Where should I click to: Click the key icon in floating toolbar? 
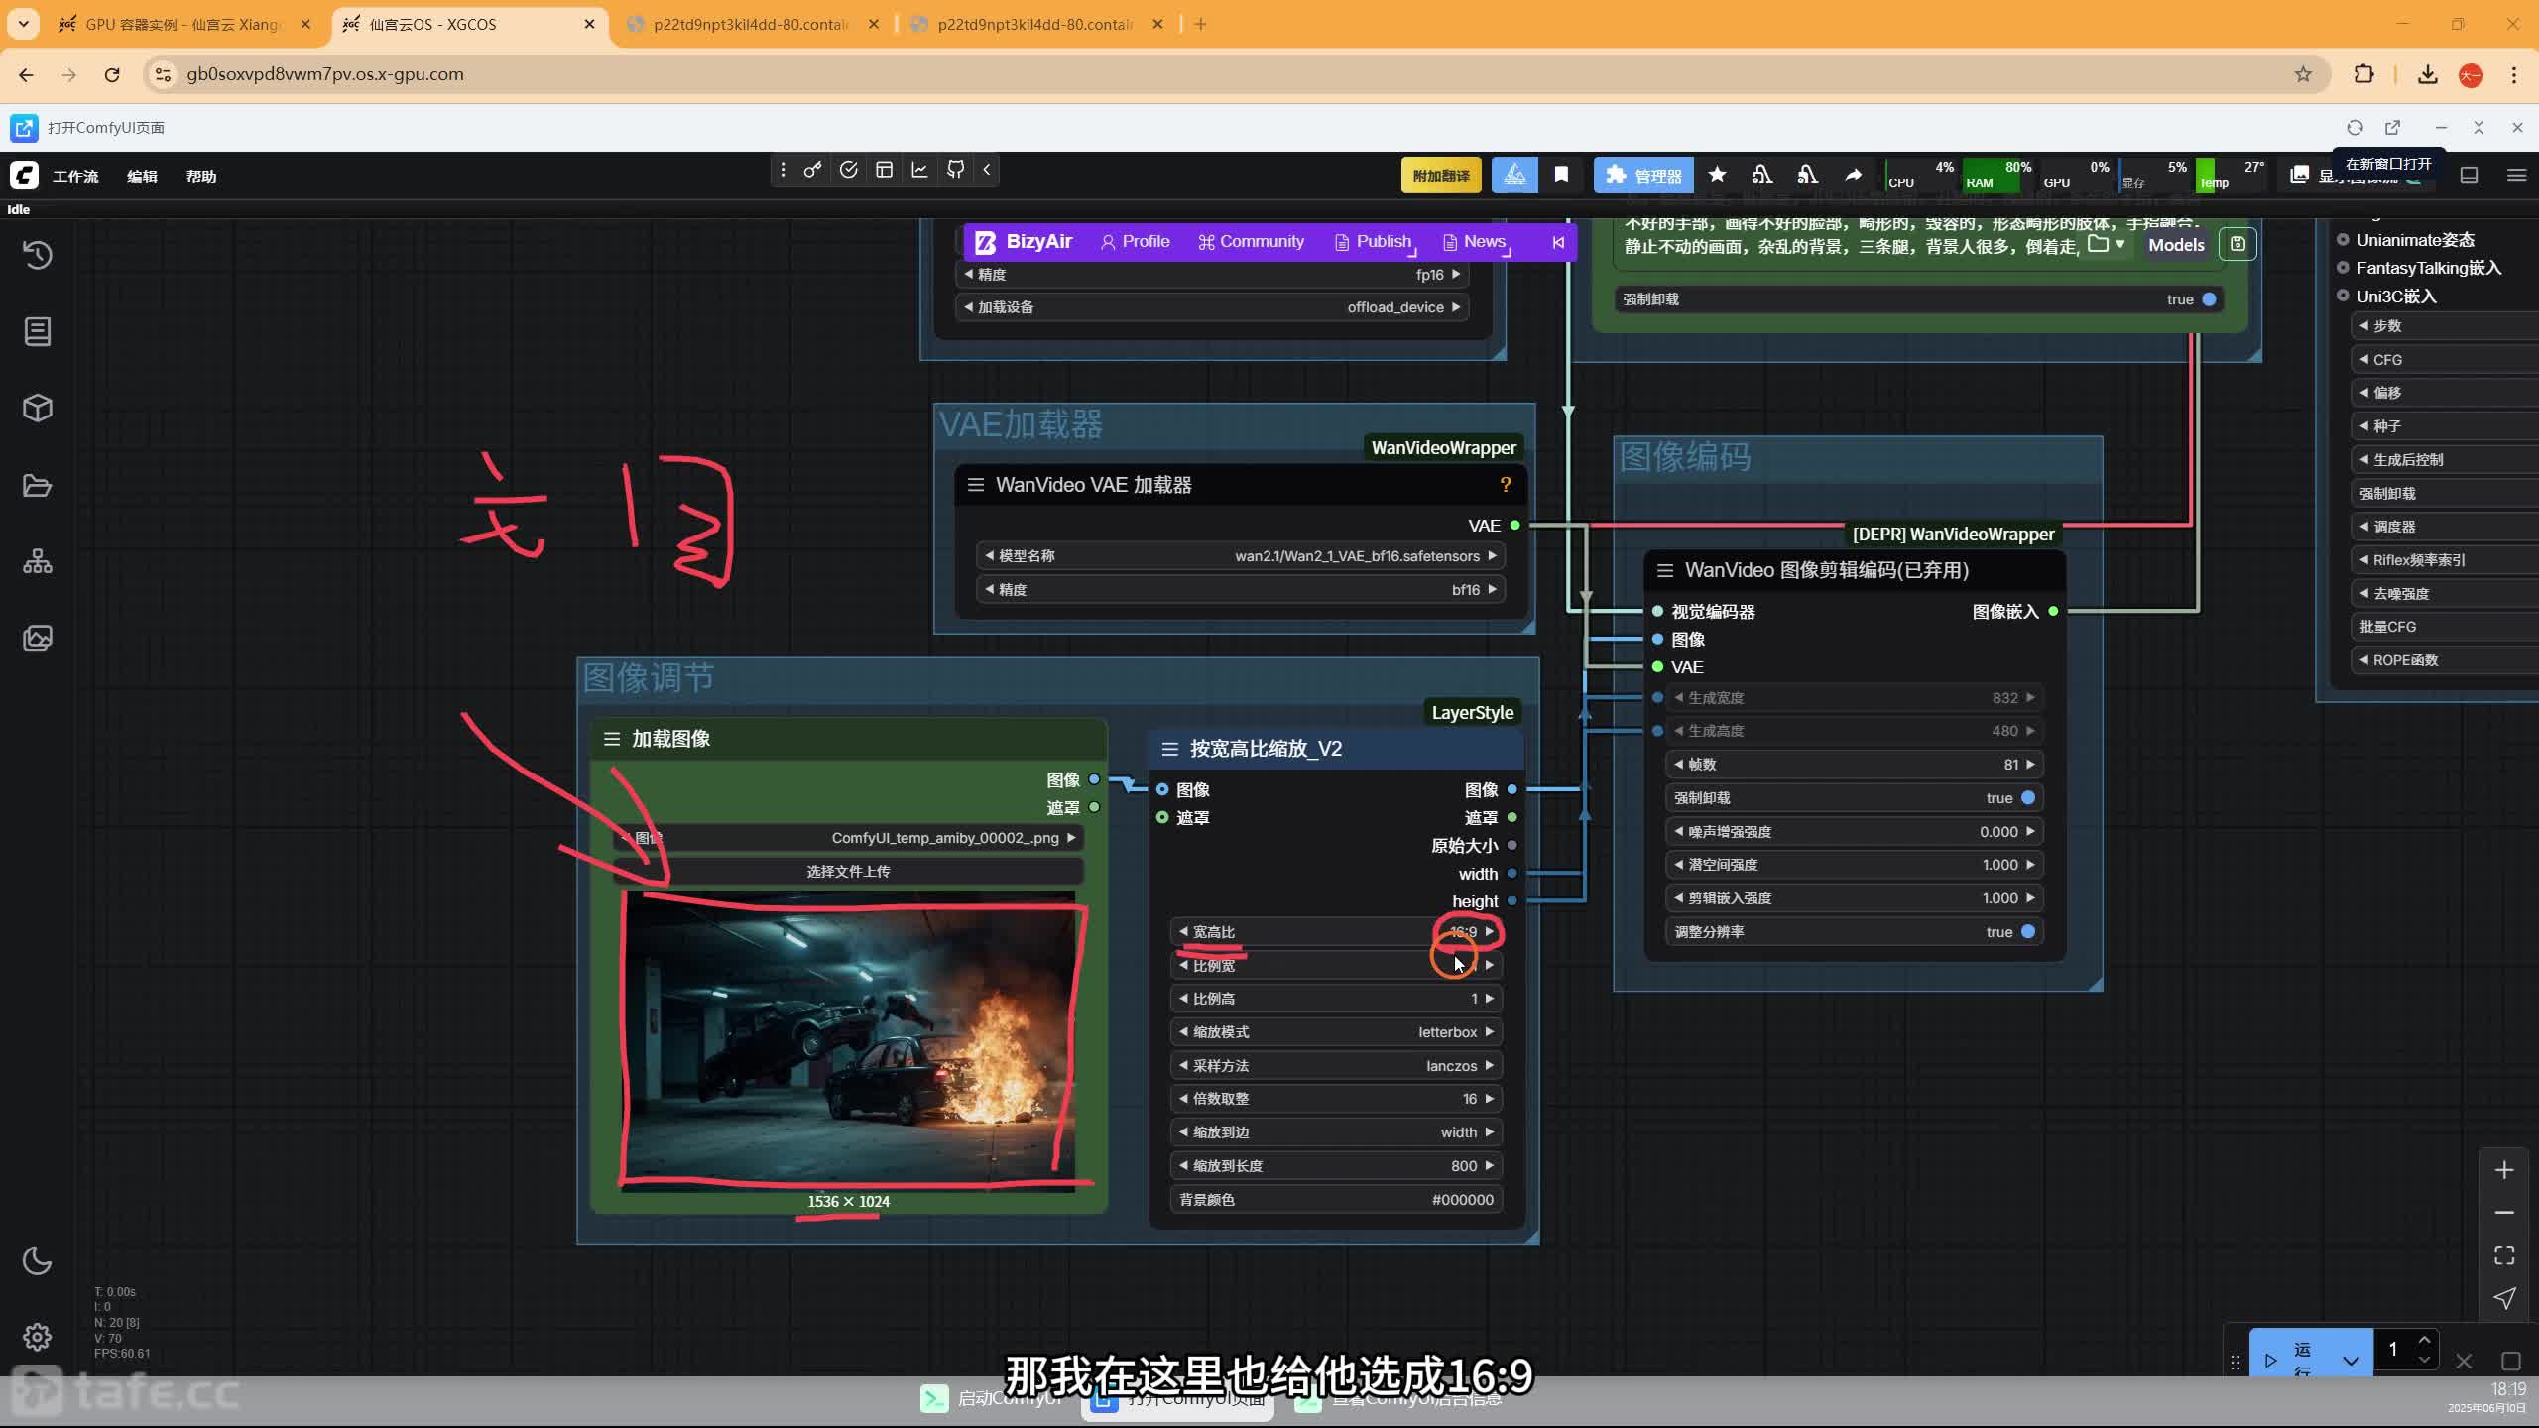pyautogui.click(x=812, y=170)
